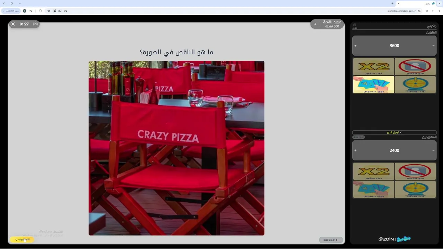Add points to the 3600 team score

pyautogui.click(x=355, y=46)
